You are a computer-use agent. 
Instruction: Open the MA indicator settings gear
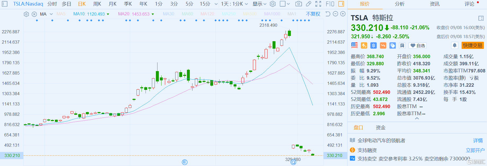point(26,14)
